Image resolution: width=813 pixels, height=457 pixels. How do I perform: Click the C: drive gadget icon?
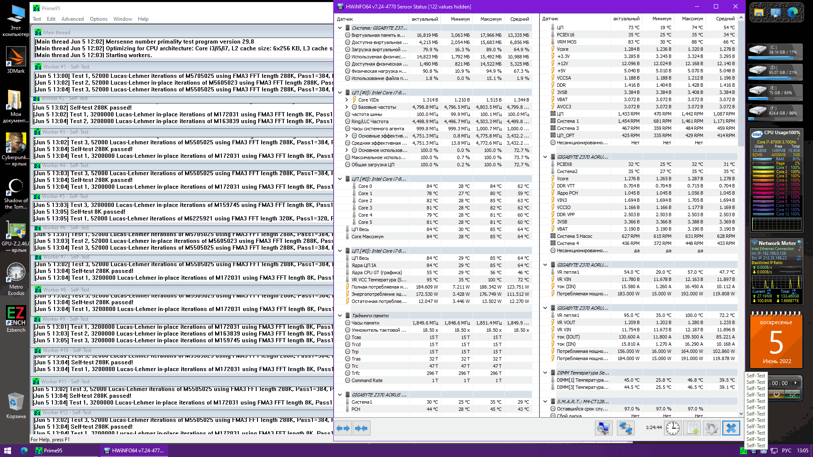click(758, 50)
